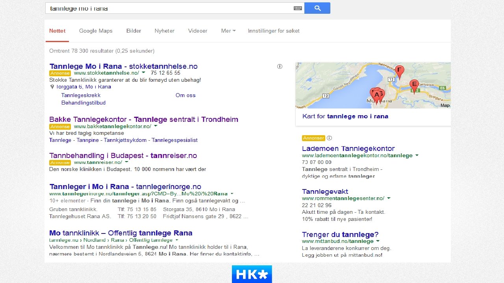Open the Tannleger i Mo i Rana result
504x283 pixels.
[x=125, y=186]
